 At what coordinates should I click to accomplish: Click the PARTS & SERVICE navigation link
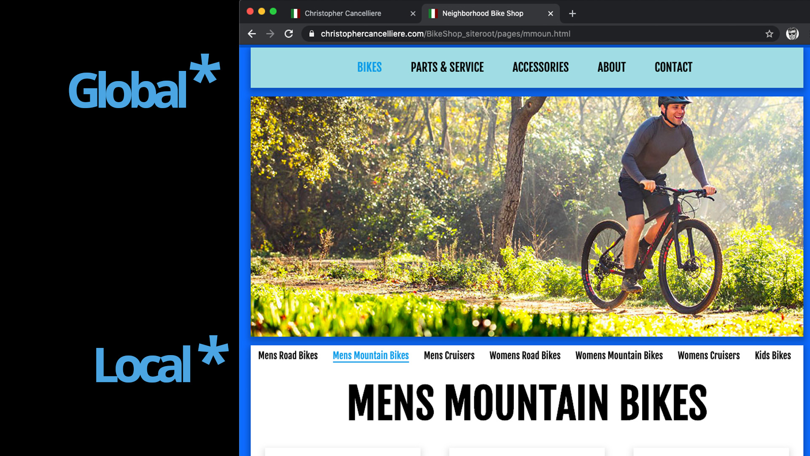447,67
